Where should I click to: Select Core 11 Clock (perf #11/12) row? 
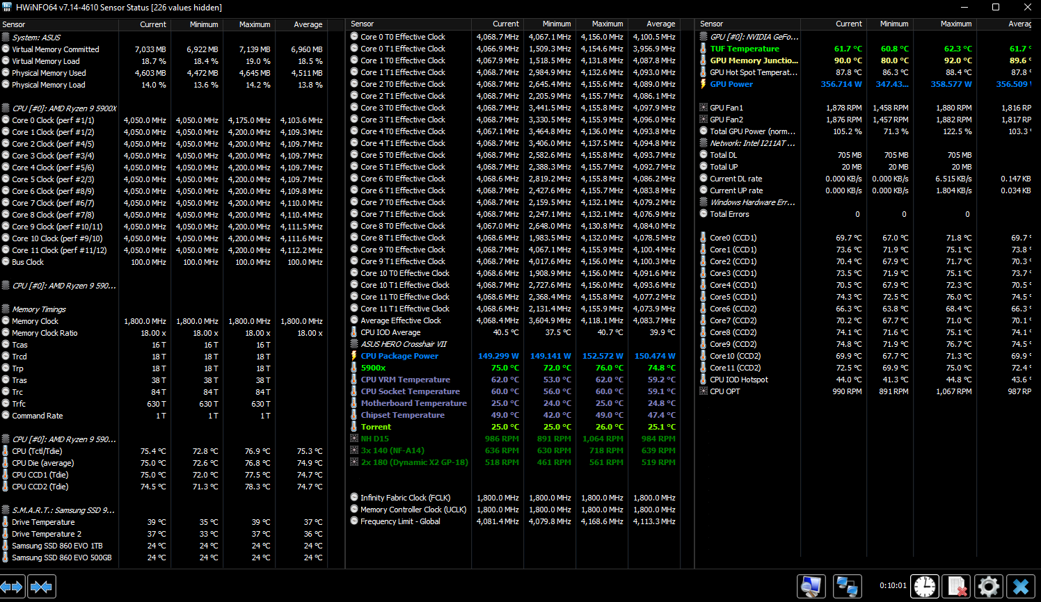pos(164,250)
